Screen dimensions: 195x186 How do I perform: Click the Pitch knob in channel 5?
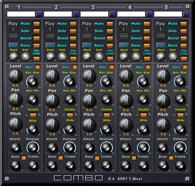163,125
